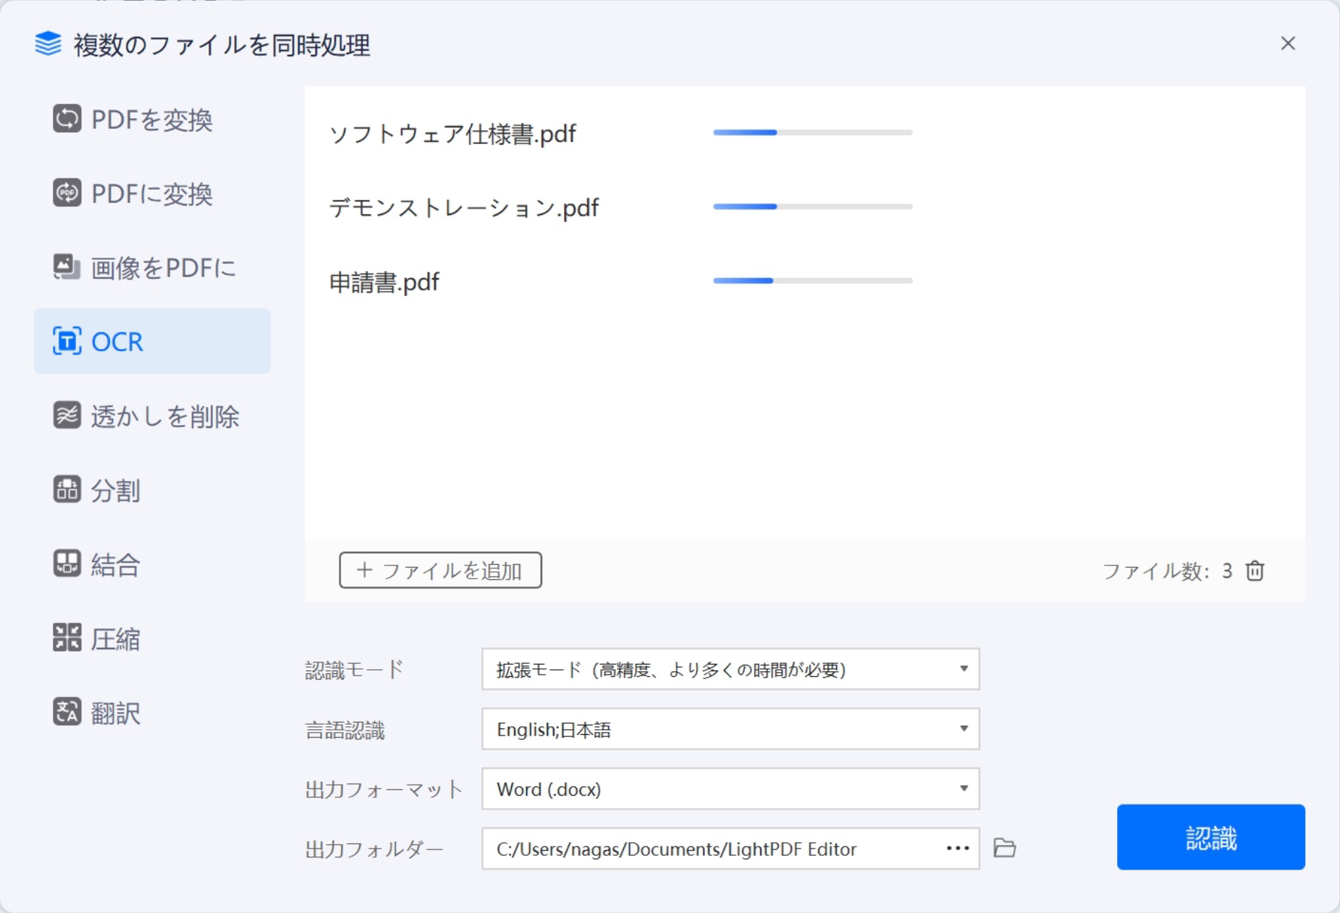1340x913 pixels.
Task: Click the 分割 split icon
Action: [67, 489]
